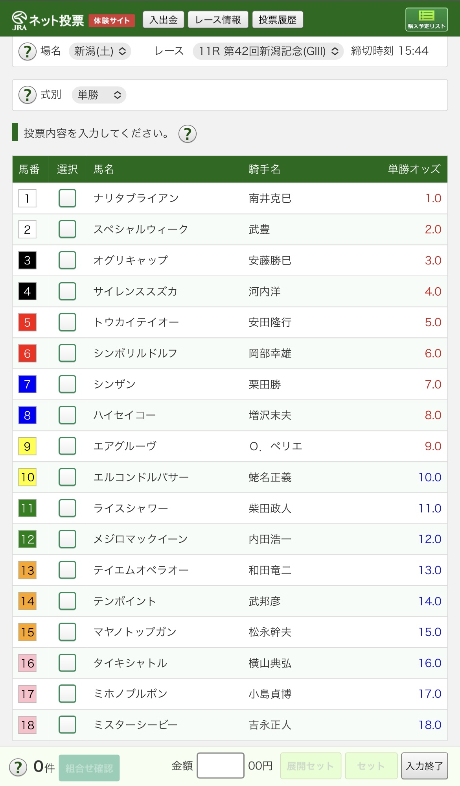Click horse number 5 red badge
The image size is (460, 786).
pos(28,322)
